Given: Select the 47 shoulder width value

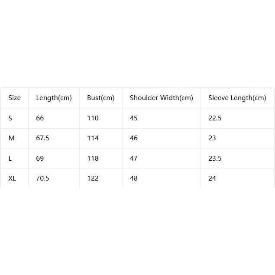Looking at the screenshot, I should pos(133,159).
